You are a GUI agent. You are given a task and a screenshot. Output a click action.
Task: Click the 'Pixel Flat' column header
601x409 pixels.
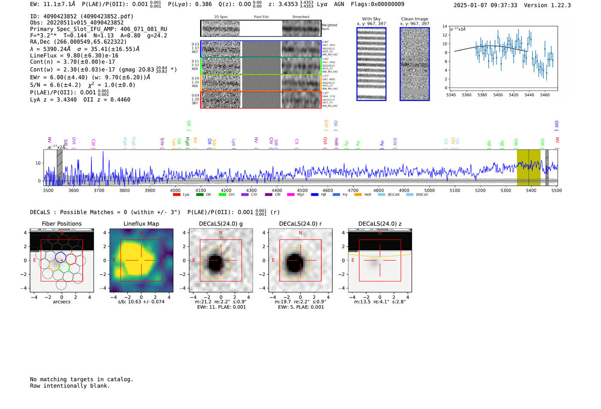[x=261, y=17]
